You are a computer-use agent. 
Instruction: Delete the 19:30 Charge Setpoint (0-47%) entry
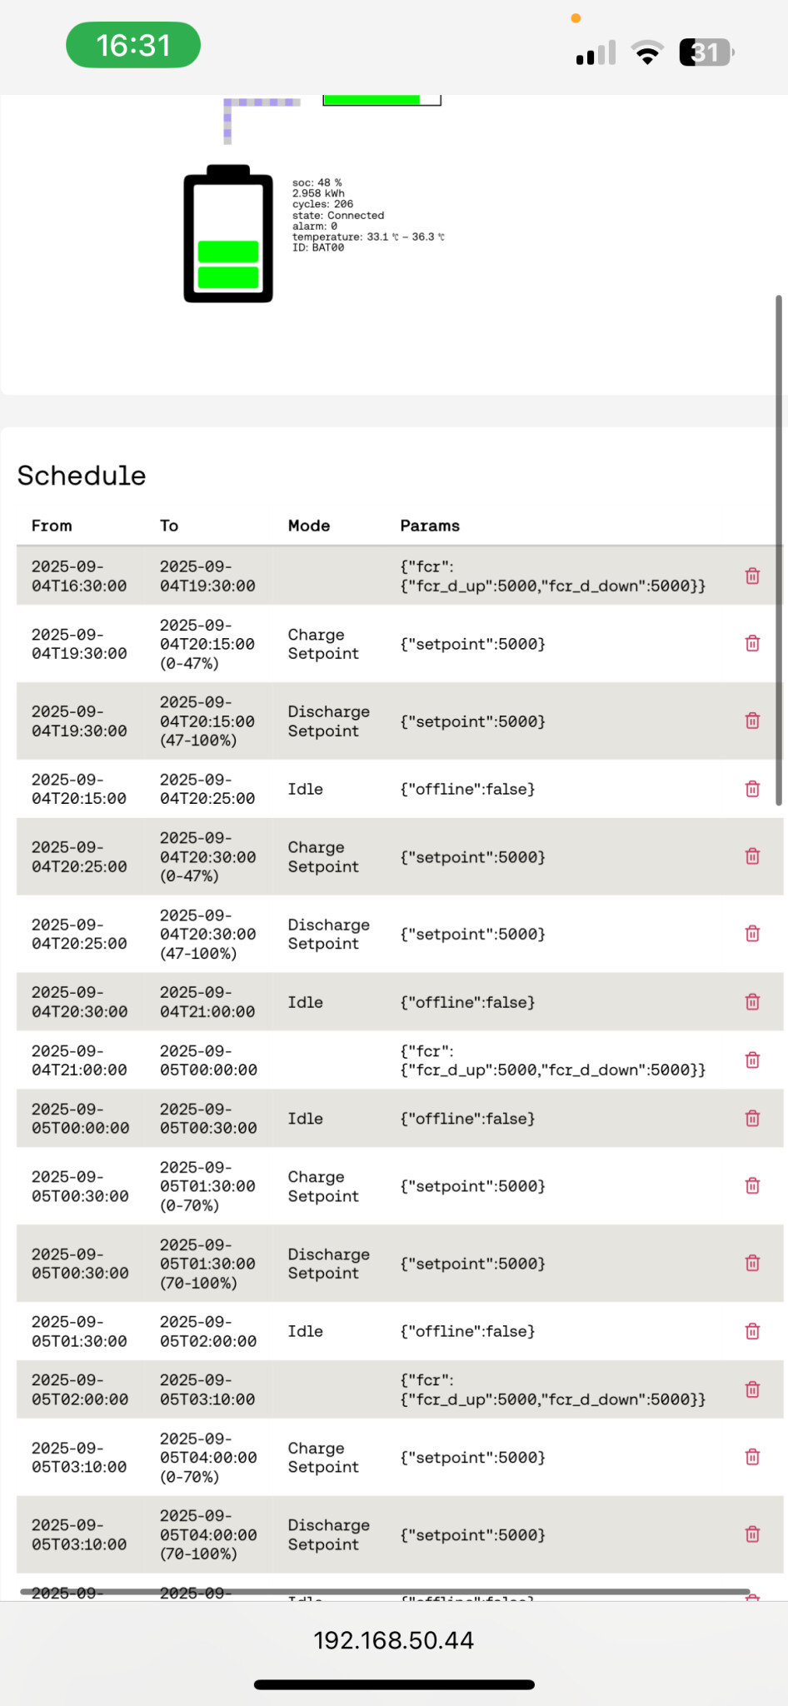click(x=752, y=643)
